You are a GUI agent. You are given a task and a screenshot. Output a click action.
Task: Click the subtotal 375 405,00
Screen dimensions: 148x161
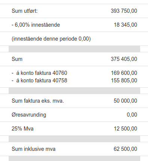tap(124, 59)
